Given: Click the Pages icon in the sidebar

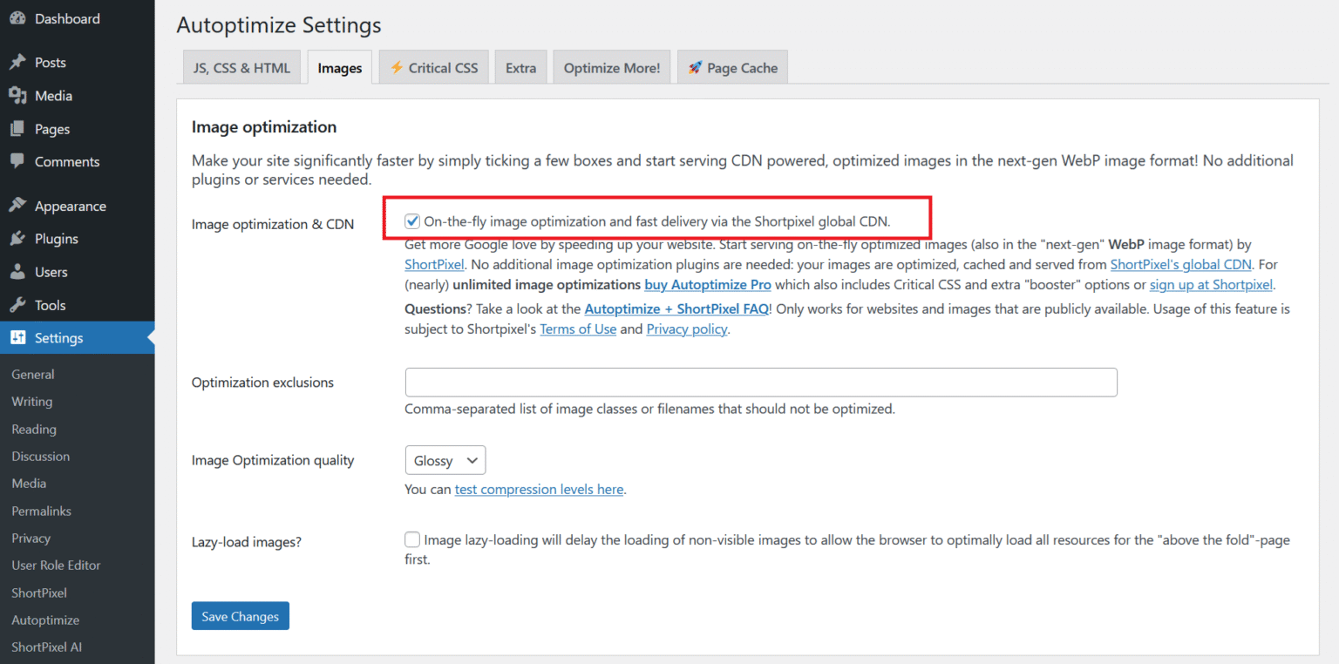Looking at the screenshot, I should click(x=19, y=128).
